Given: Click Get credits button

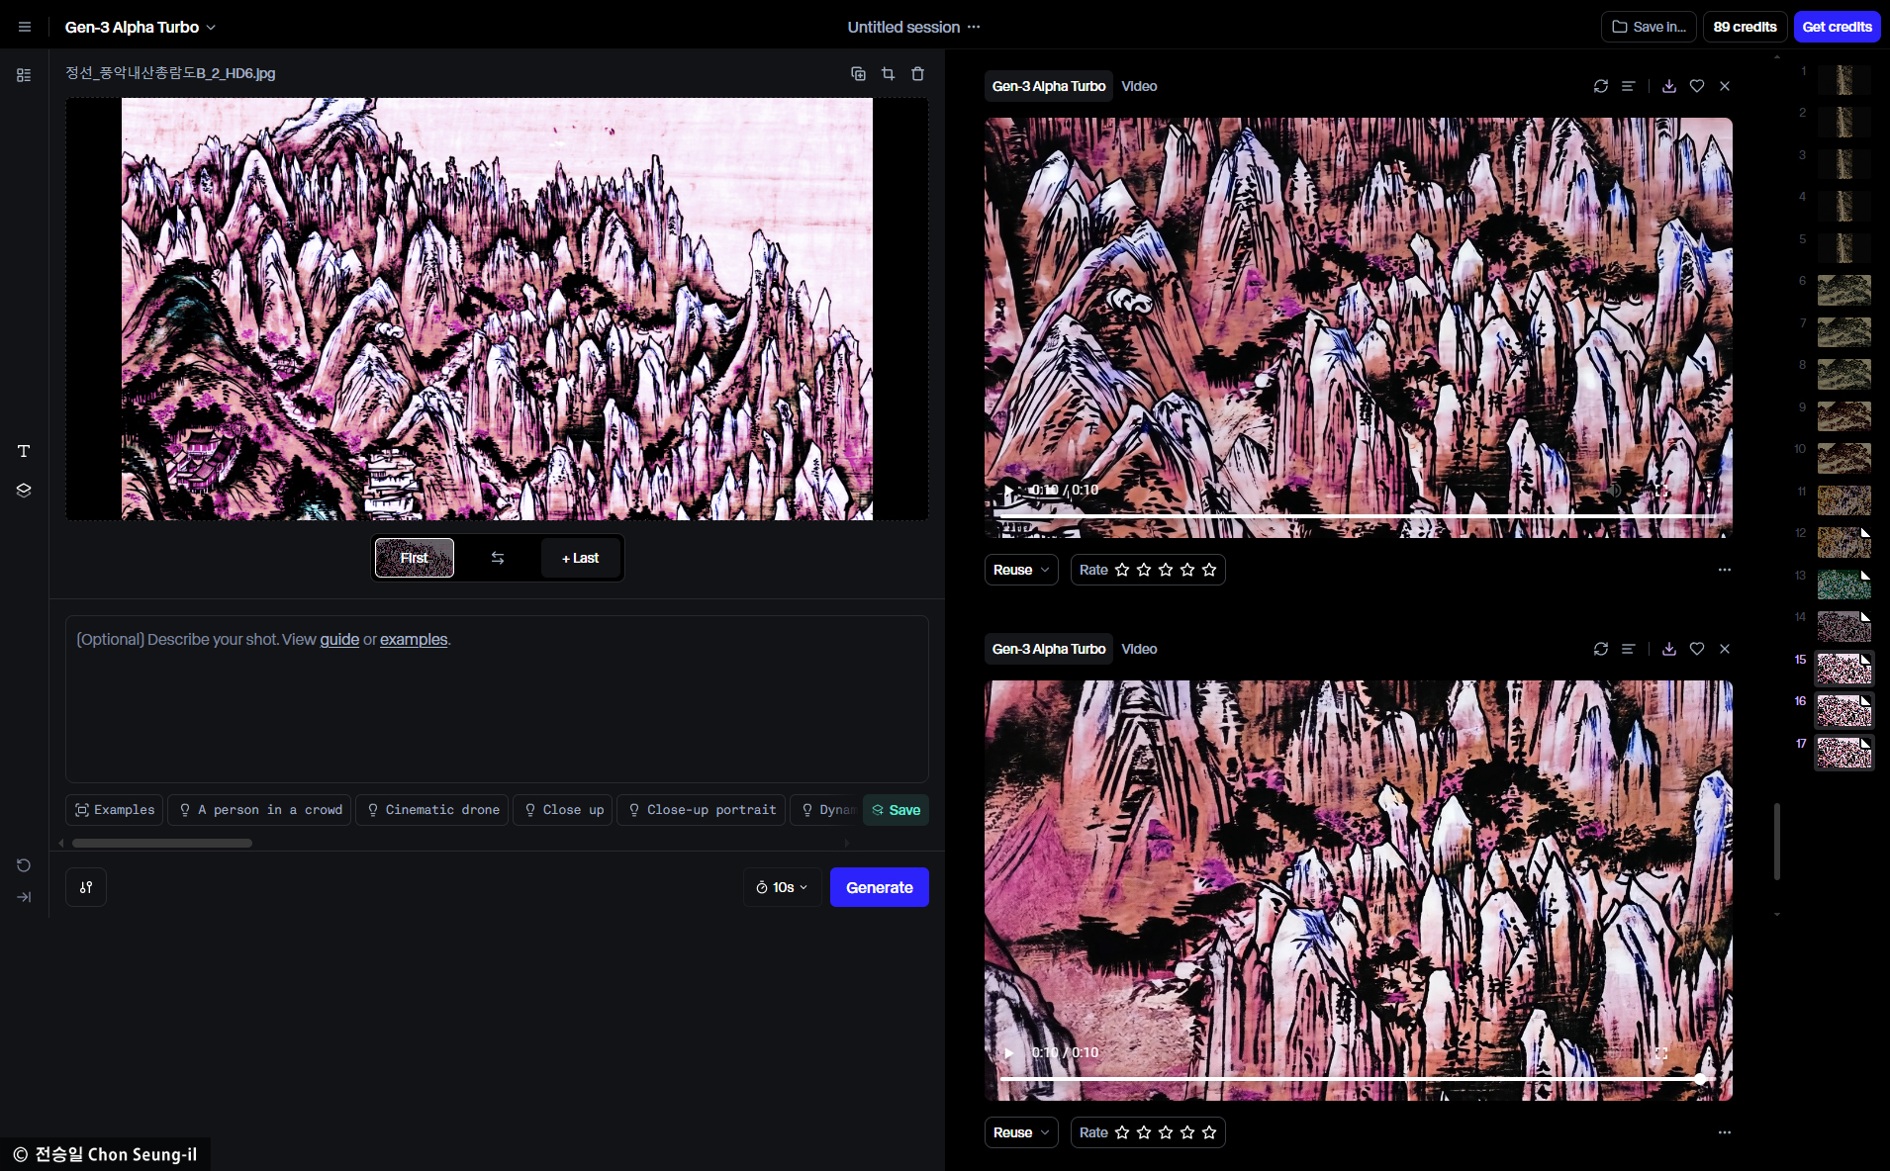Looking at the screenshot, I should coord(1837,27).
